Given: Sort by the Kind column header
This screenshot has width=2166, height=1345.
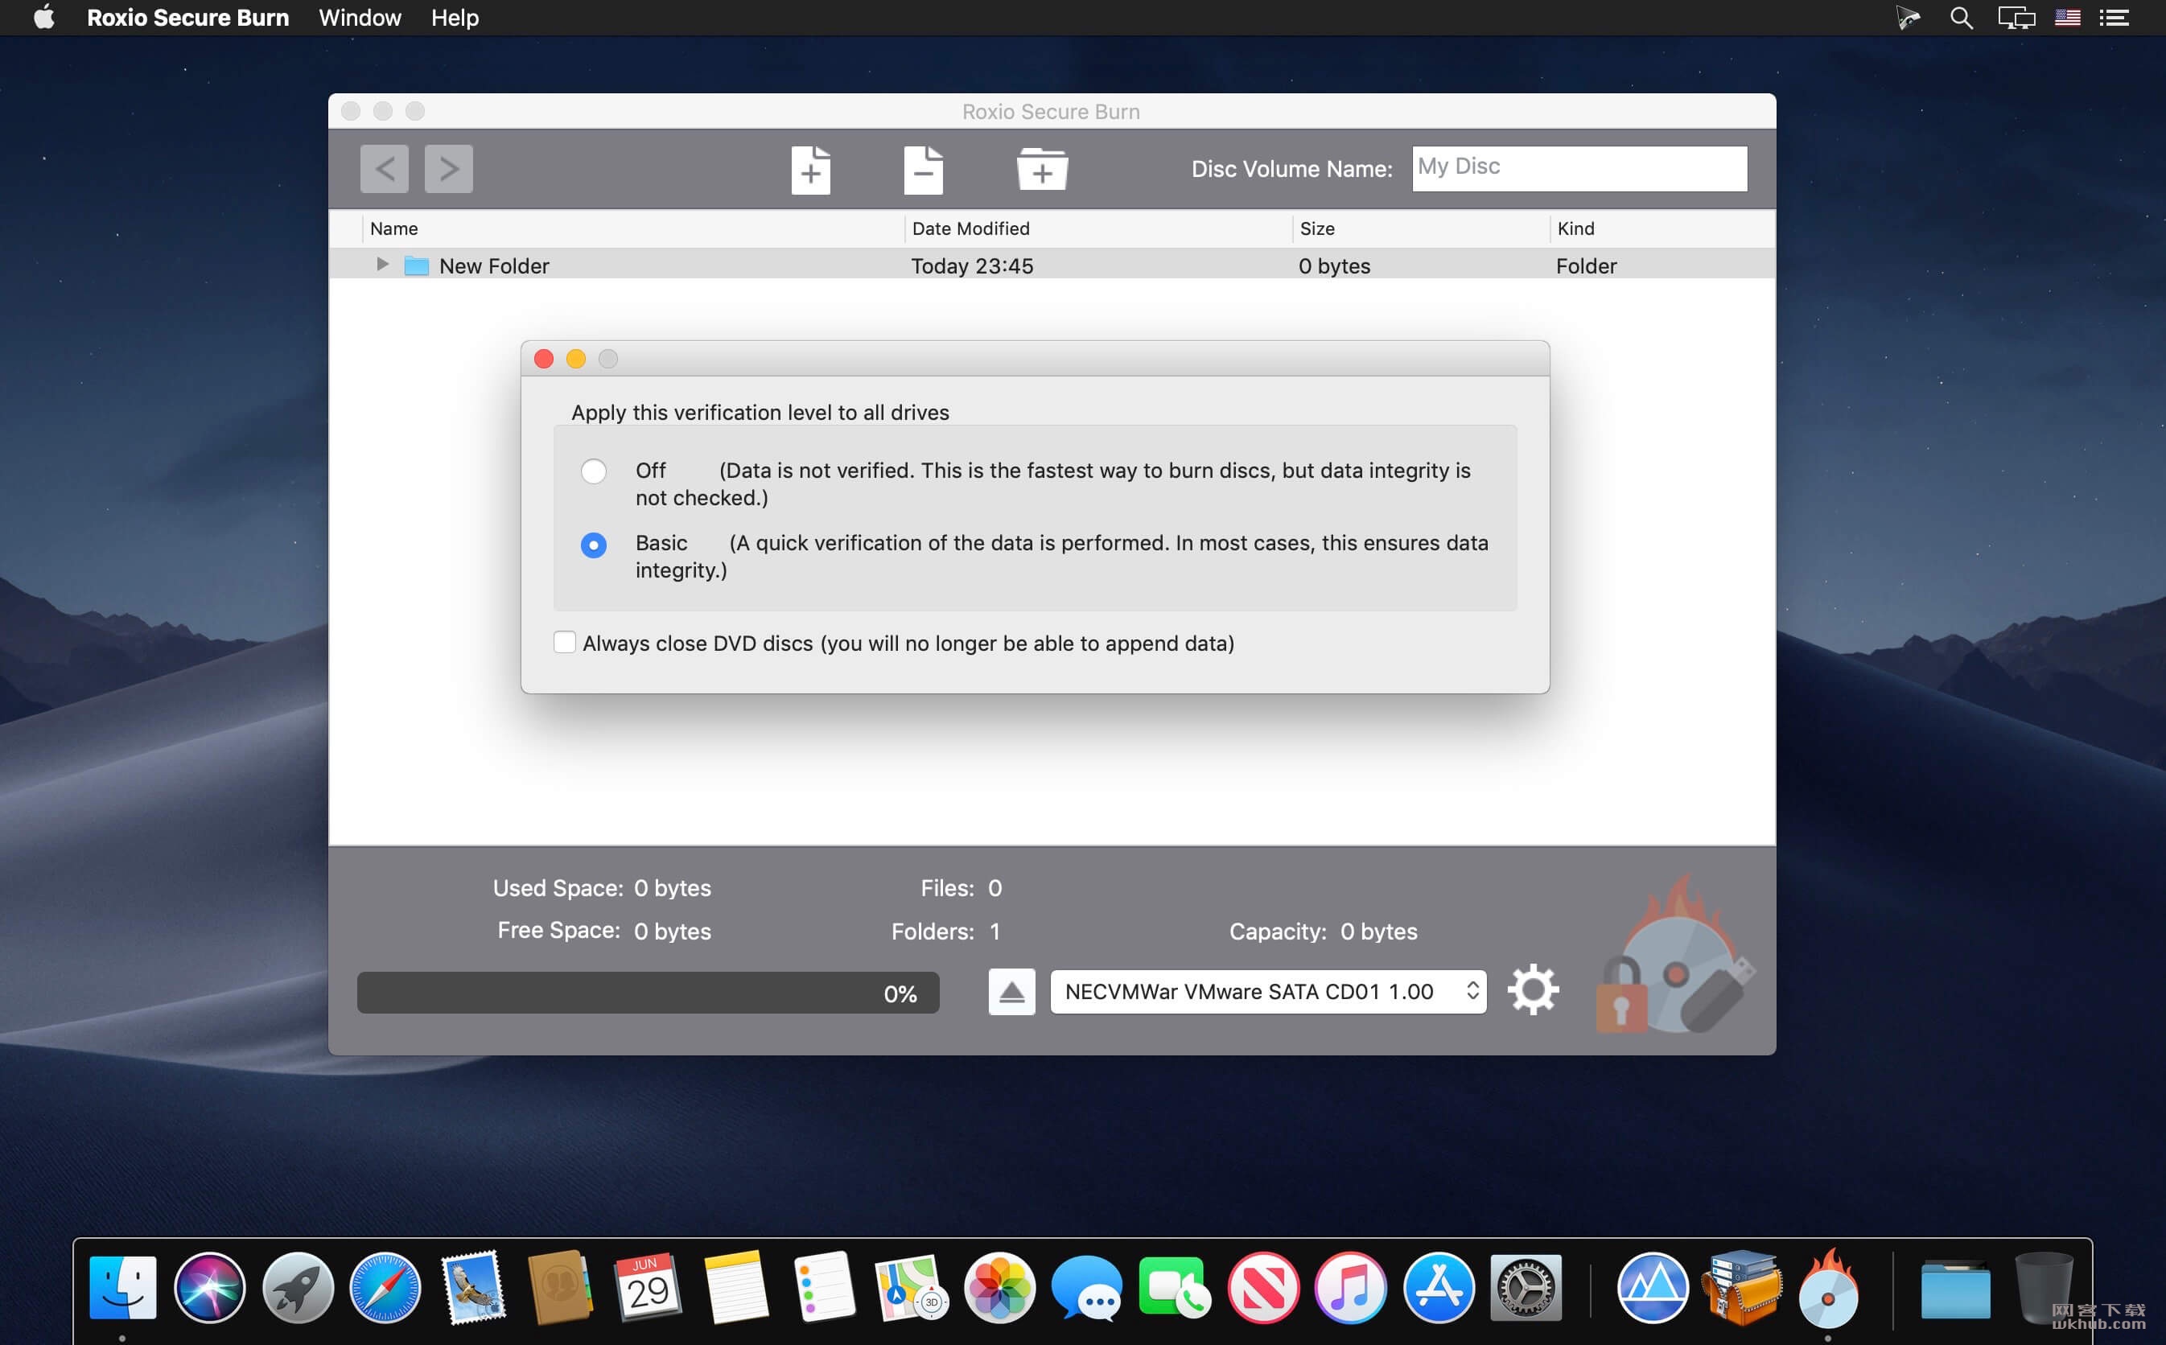Looking at the screenshot, I should 1662,228.
